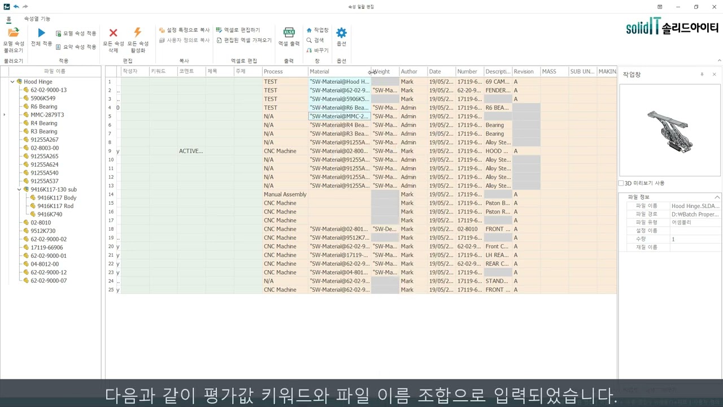Collapse the Hood Hinge tree node
This screenshot has width=723, height=407.
click(x=12, y=81)
